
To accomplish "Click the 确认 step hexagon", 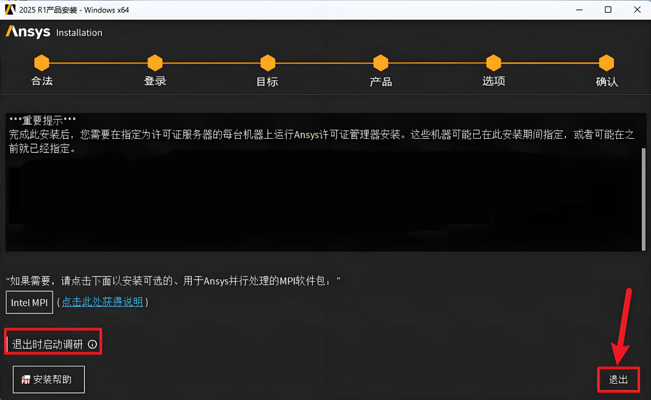I will click(x=606, y=63).
